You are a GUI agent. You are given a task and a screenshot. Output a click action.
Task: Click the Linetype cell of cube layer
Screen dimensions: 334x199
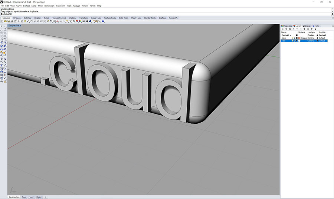click(x=311, y=38)
